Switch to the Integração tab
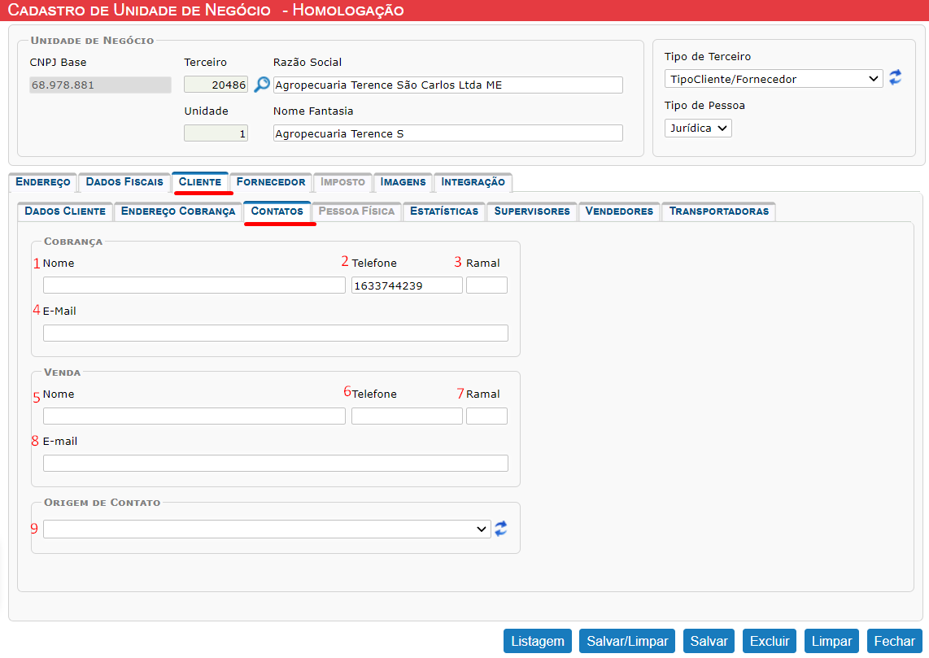 (x=473, y=182)
